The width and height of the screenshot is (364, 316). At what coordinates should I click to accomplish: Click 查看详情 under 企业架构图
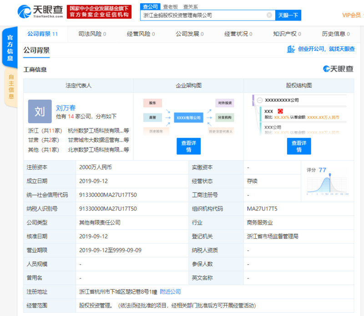coord(188,146)
